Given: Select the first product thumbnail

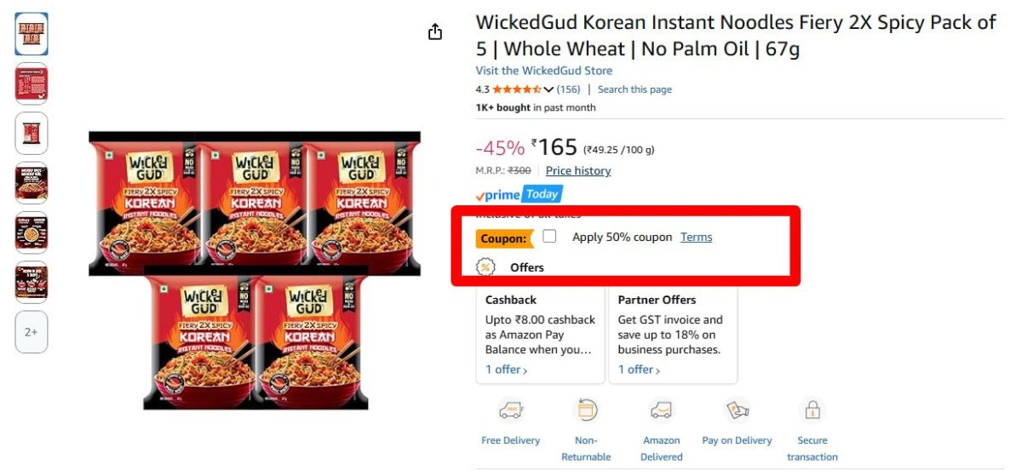Looking at the screenshot, I should 32,34.
